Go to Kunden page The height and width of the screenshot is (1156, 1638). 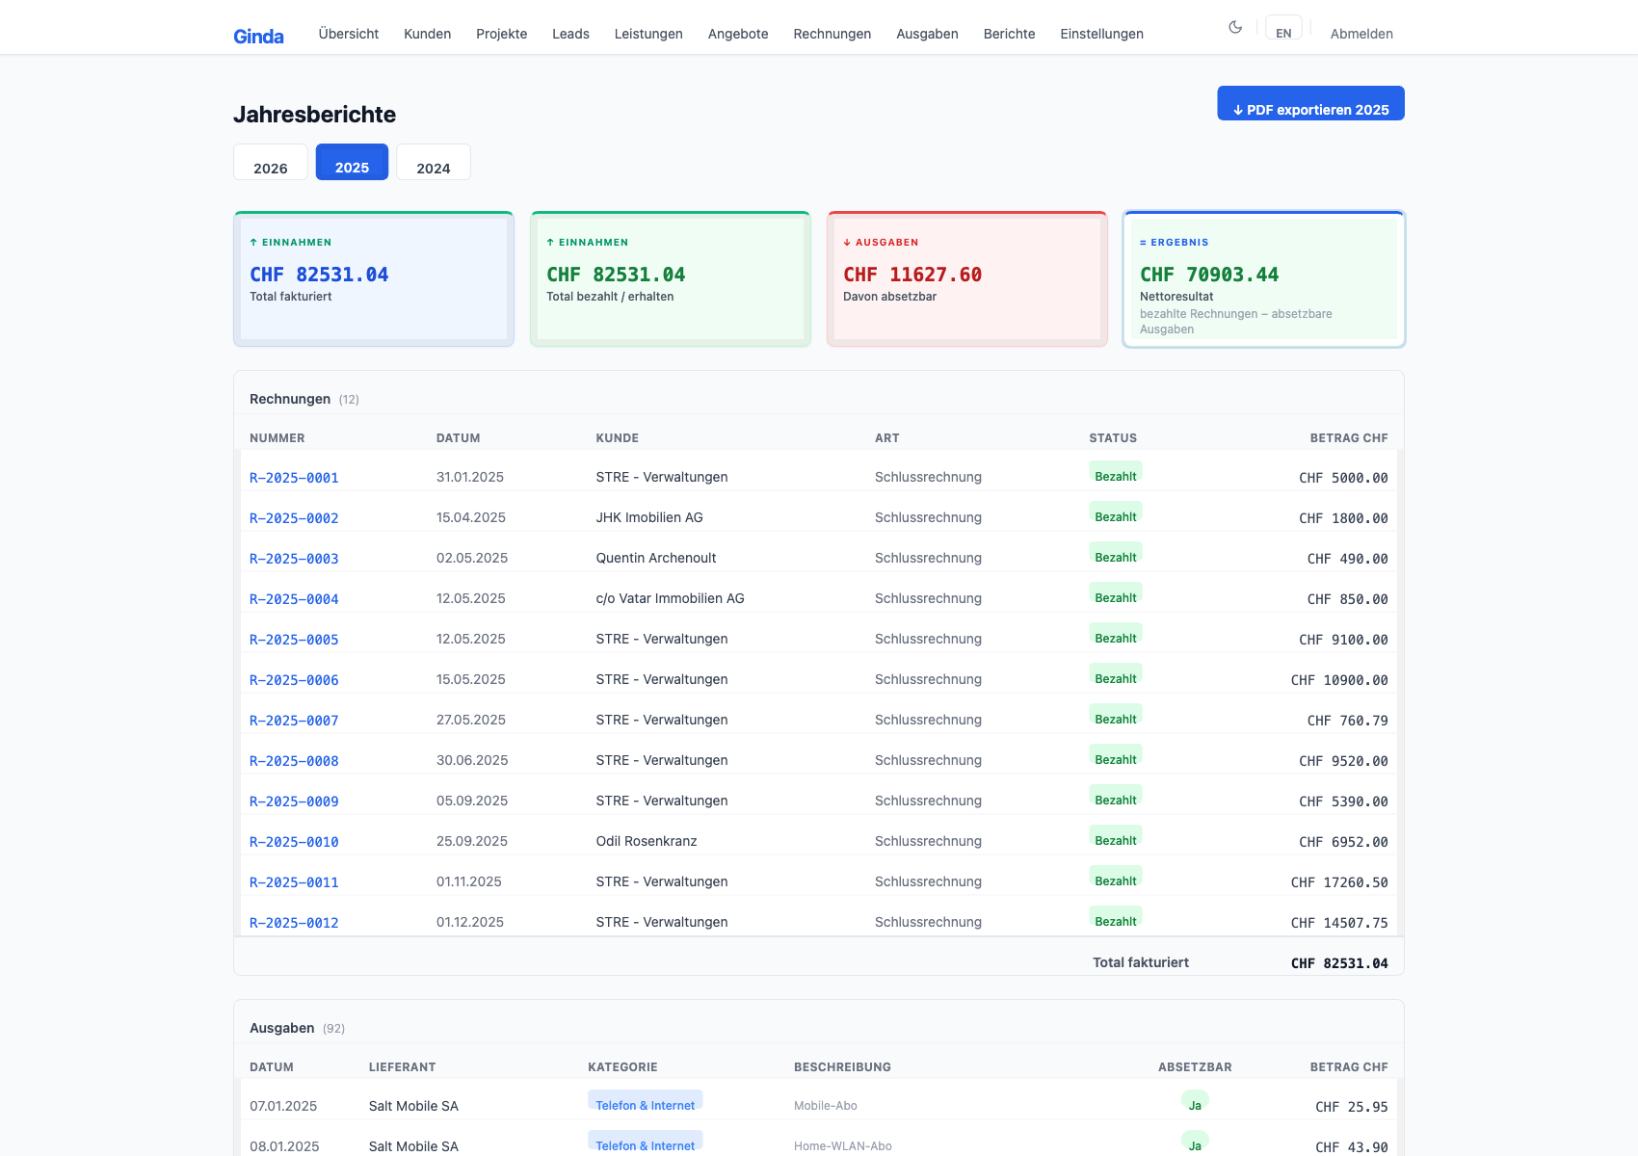tap(428, 34)
